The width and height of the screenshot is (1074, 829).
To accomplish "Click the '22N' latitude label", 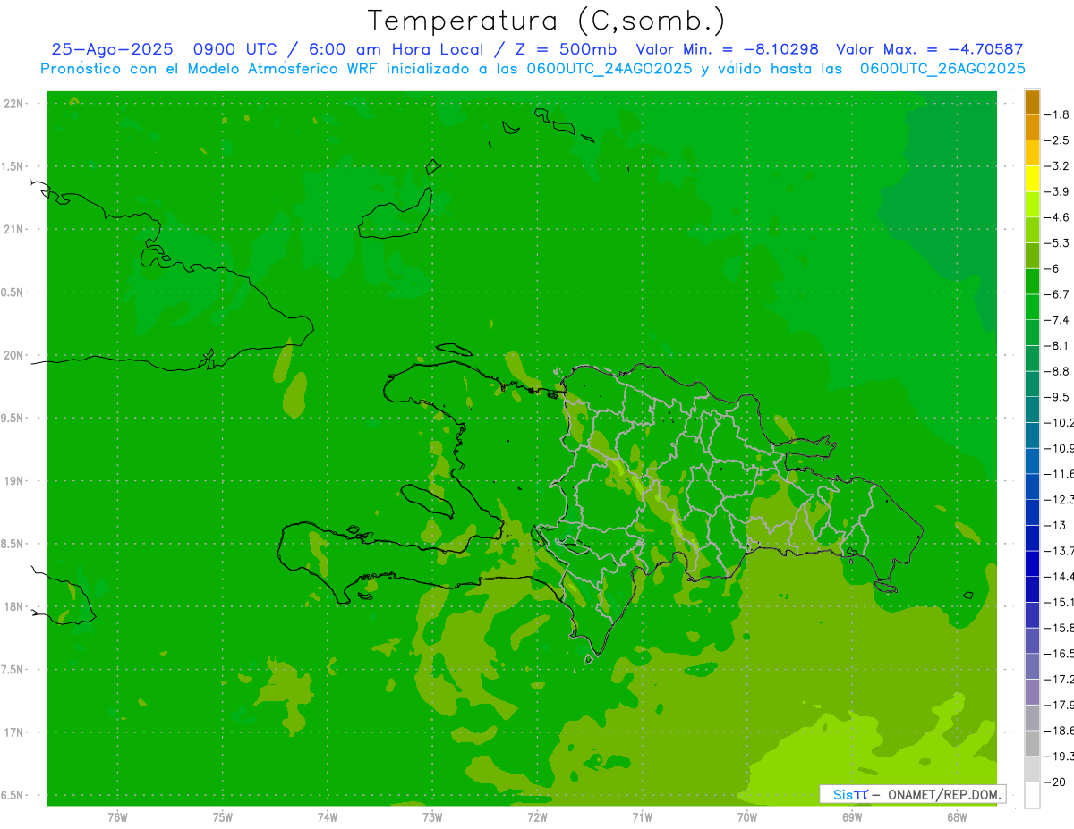I will pyautogui.click(x=15, y=104).
